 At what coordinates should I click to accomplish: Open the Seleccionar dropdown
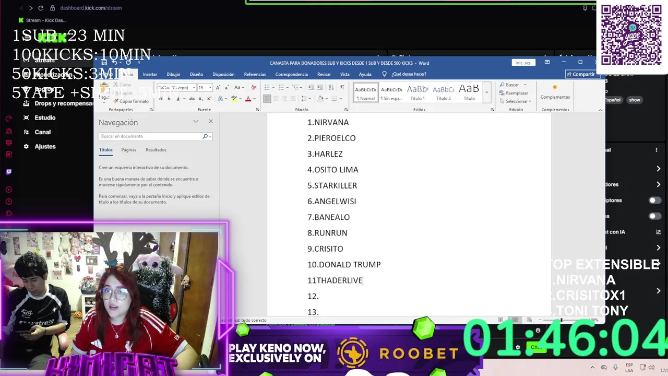click(x=515, y=101)
